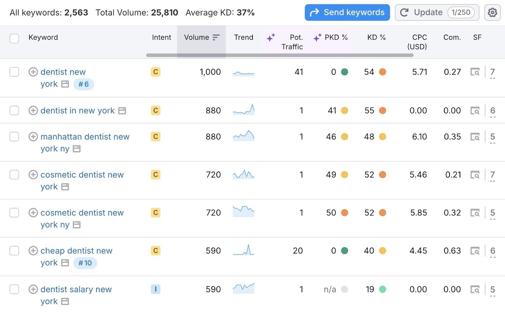The height and width of the screenshot is (313, 505).
Task: Open the "dentist new york" keyword link
Action: (x=63, y=72)
